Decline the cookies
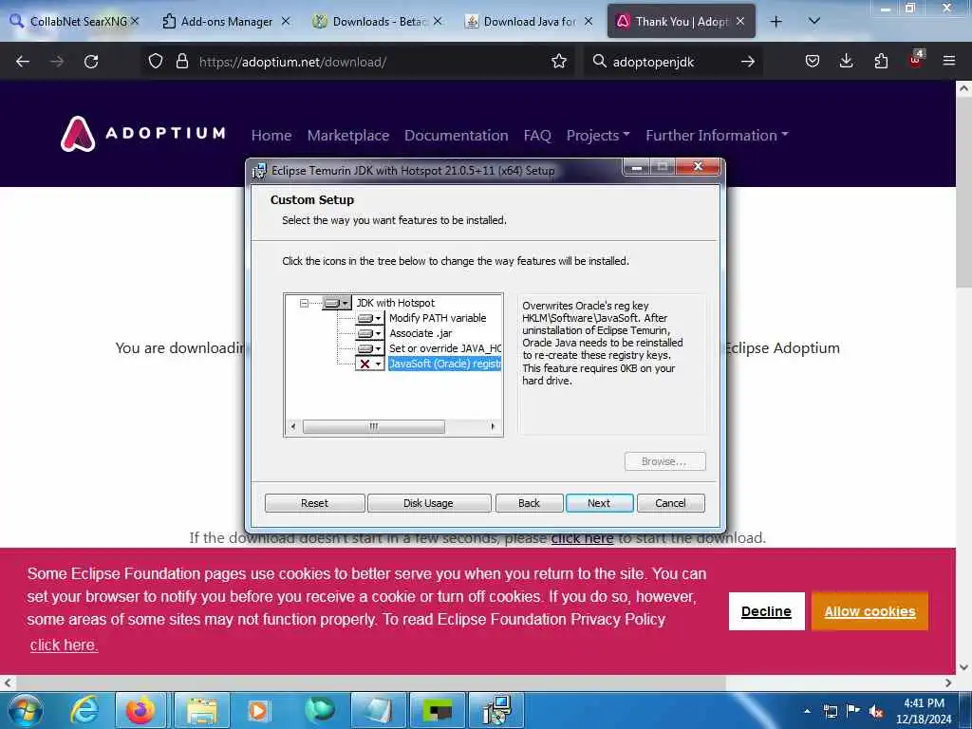 click(766, 611)
